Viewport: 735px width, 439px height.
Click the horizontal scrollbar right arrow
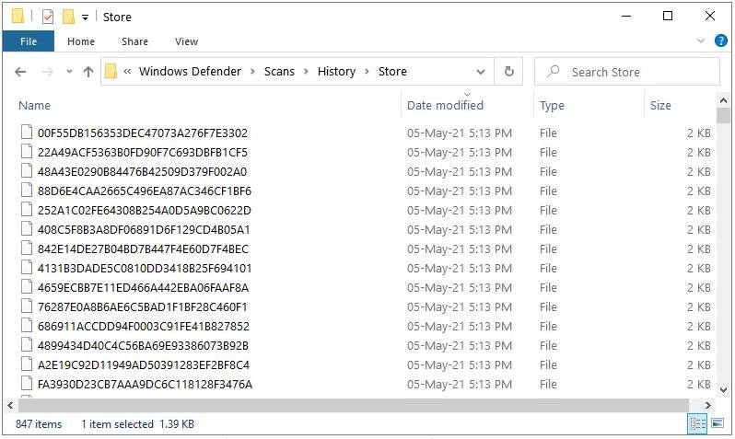pyautogui.click(x=707, y=405)
